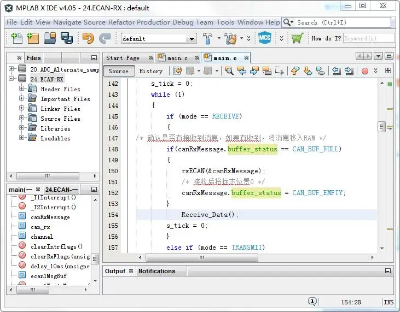Click the editor horizontal scrollbar thumb
400x312 pixels.
(202, 257)
